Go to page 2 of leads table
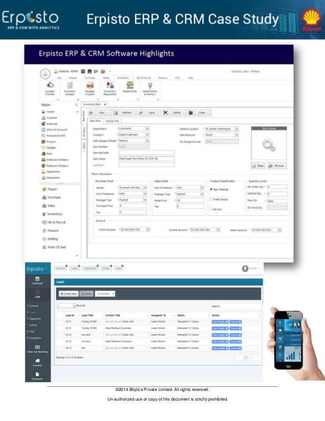Image resolution: width=325 pixels, height=421 pixels. pyautogui.click(x=251, y=358)
